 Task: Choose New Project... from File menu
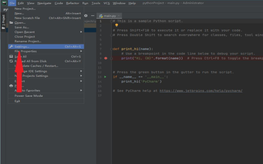click(46, 9)
